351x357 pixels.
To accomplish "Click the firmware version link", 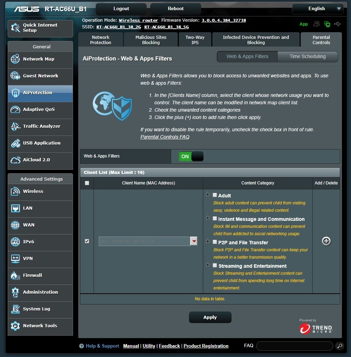I will (x=224, y=20).
